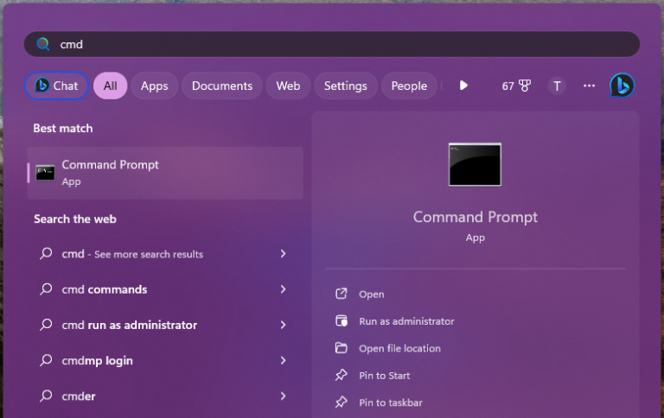This screenshot has width=664, height=418.
Task: Switch to the Settings filter tab
Action: (x=345, y=85)
